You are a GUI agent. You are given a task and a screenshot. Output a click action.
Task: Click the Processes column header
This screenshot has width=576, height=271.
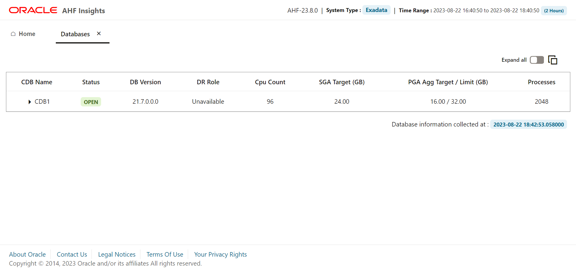pyautogui.click(x=541, y=82)
